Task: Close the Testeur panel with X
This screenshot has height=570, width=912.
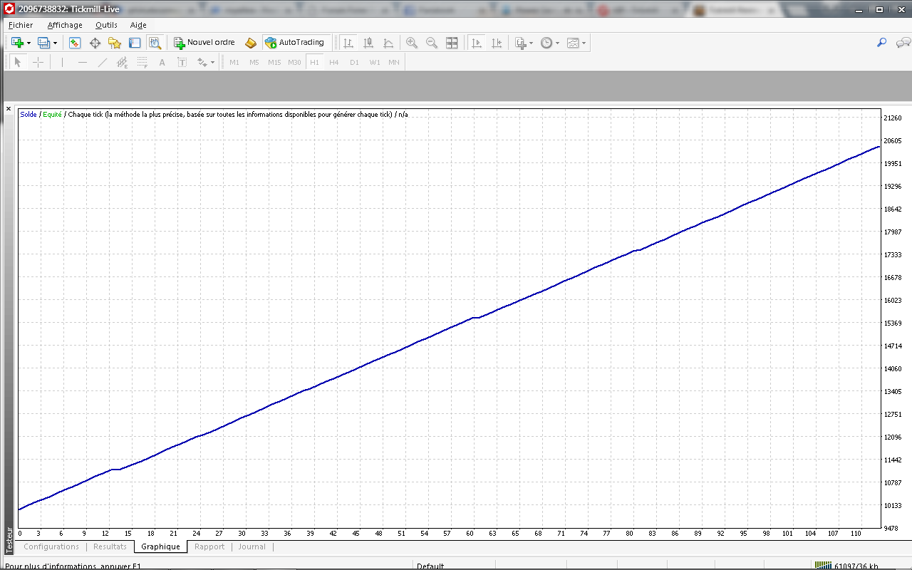Action: (9, 109)
